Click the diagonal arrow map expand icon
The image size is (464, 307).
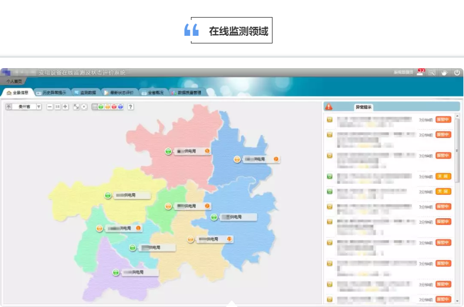pos(76,106)
